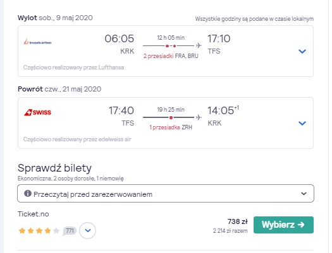
Task: Click the airplane icon on return flight
Action: pyautogui.click(x=199, y=117)
